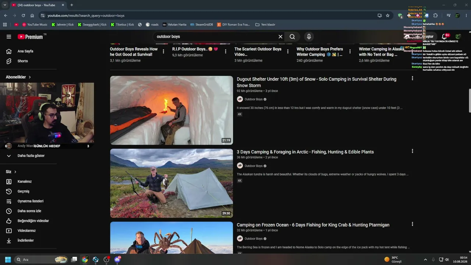Open Camping on Frozen Ocean video title

[x=313, y=225]
